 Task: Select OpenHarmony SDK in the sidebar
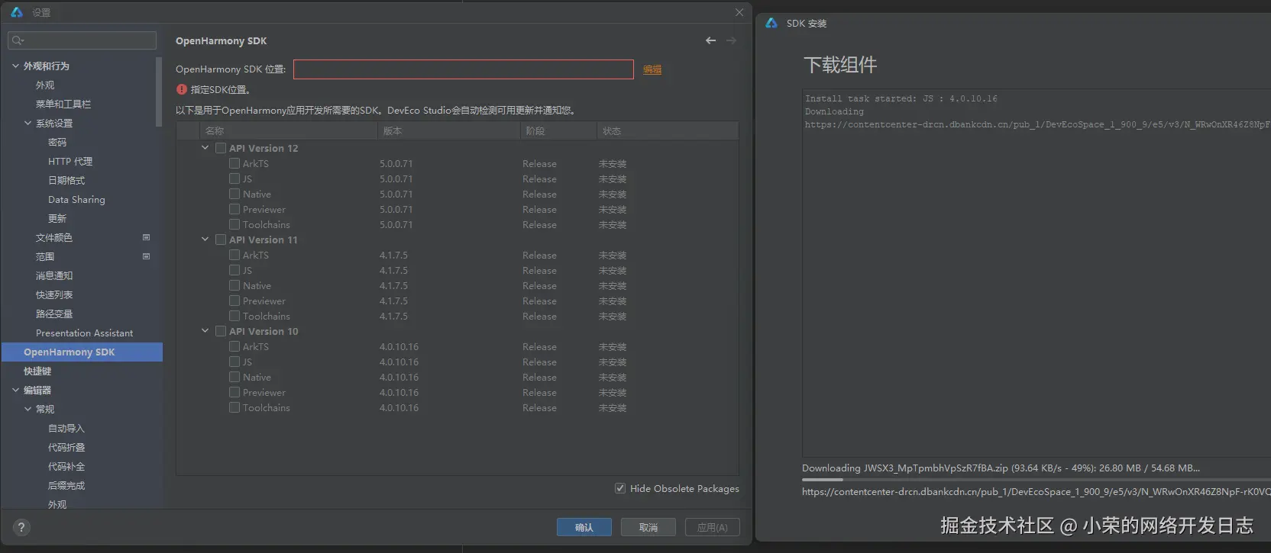82,352
